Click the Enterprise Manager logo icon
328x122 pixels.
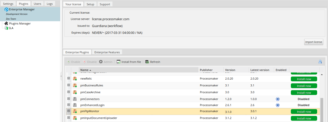7,10
